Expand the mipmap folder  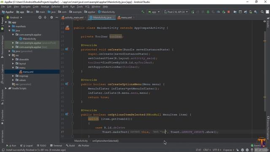click(13, 76)
